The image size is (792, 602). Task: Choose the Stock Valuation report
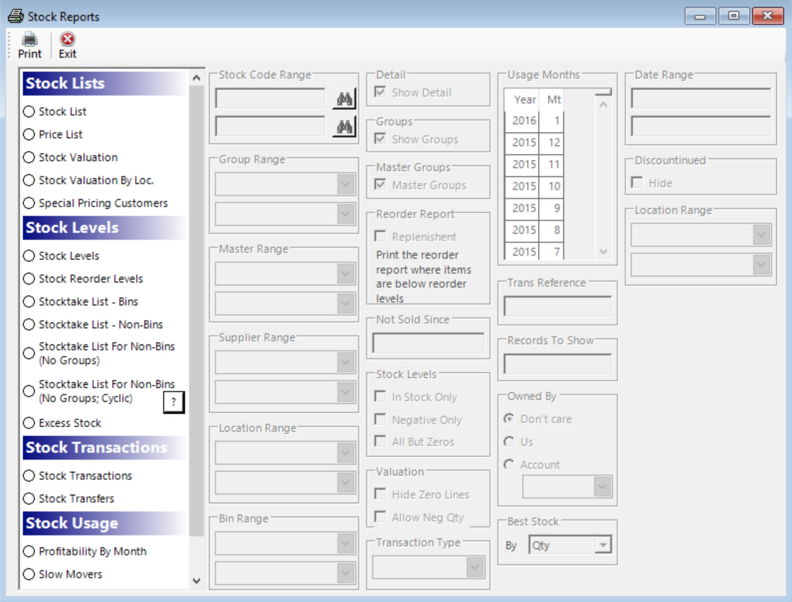(29, 157)
